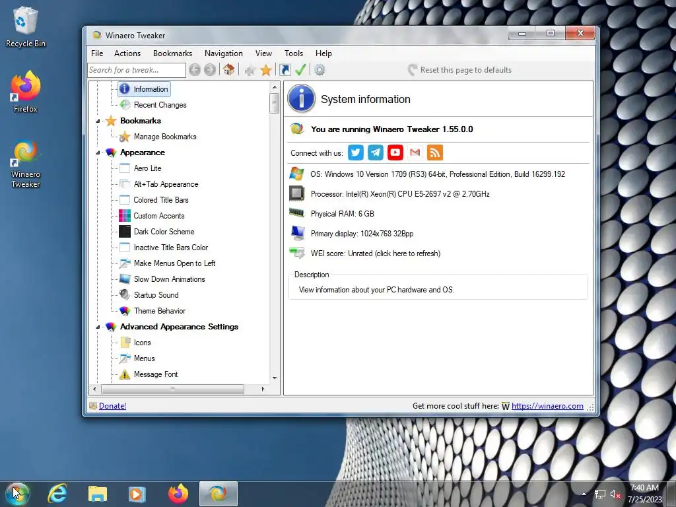This screenshot has height=507, width=676.
Task: Click tree scrollbar down arrow
Action: tap(275, 378)
